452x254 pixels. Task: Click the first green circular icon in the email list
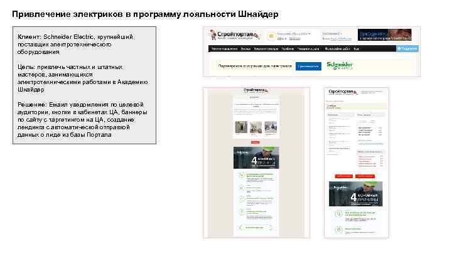pos(242,176)
